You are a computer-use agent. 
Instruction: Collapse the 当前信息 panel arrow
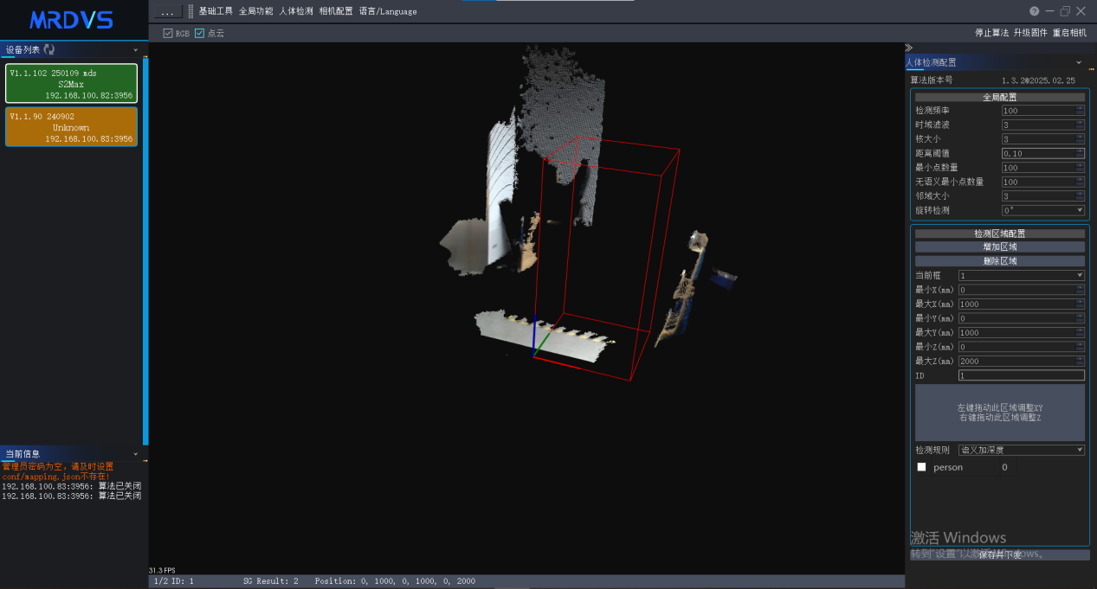[x=136, y=454]
